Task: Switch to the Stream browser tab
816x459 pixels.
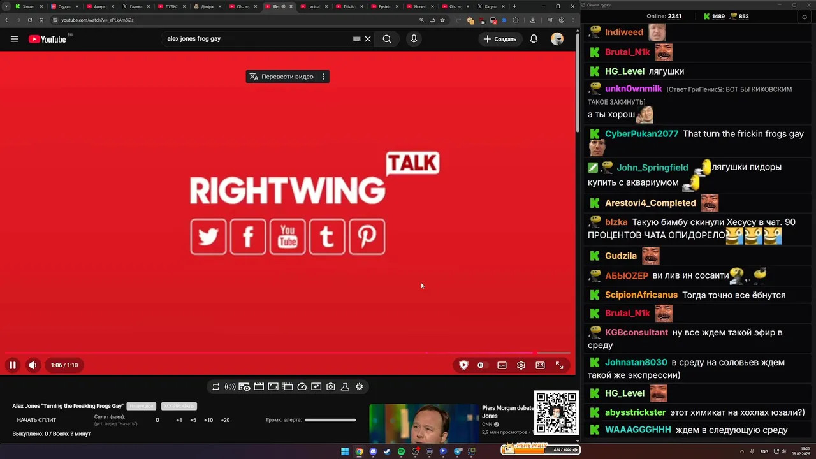Action: 27,6
